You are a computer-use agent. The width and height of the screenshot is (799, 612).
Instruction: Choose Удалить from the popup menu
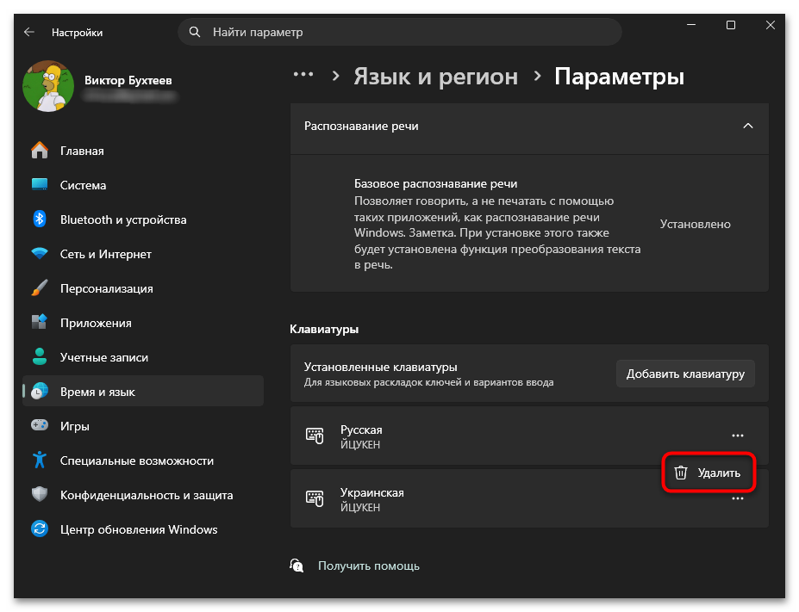(x=708, y=473)
